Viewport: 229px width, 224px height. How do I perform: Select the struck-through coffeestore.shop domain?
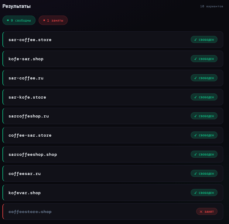point(30,212)
